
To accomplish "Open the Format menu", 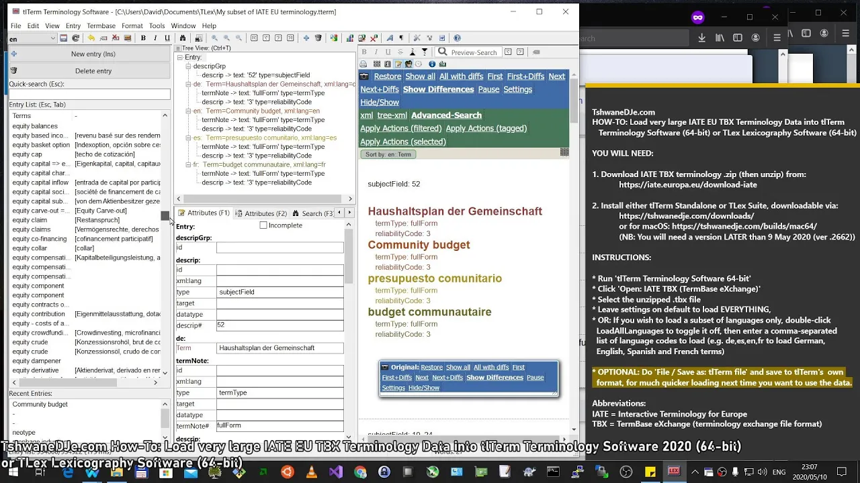I will 132,25.
